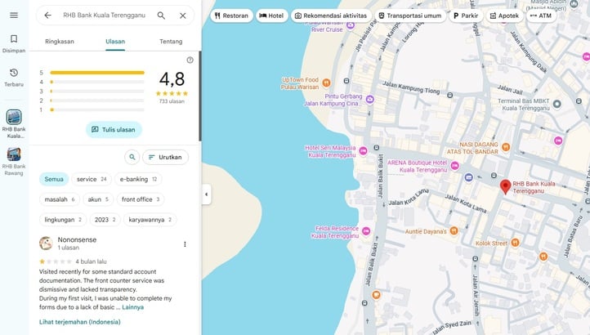This screenshot has height=335, width=590.
Task: Search within reviews using the magnifier button
Action: [132, 157]
